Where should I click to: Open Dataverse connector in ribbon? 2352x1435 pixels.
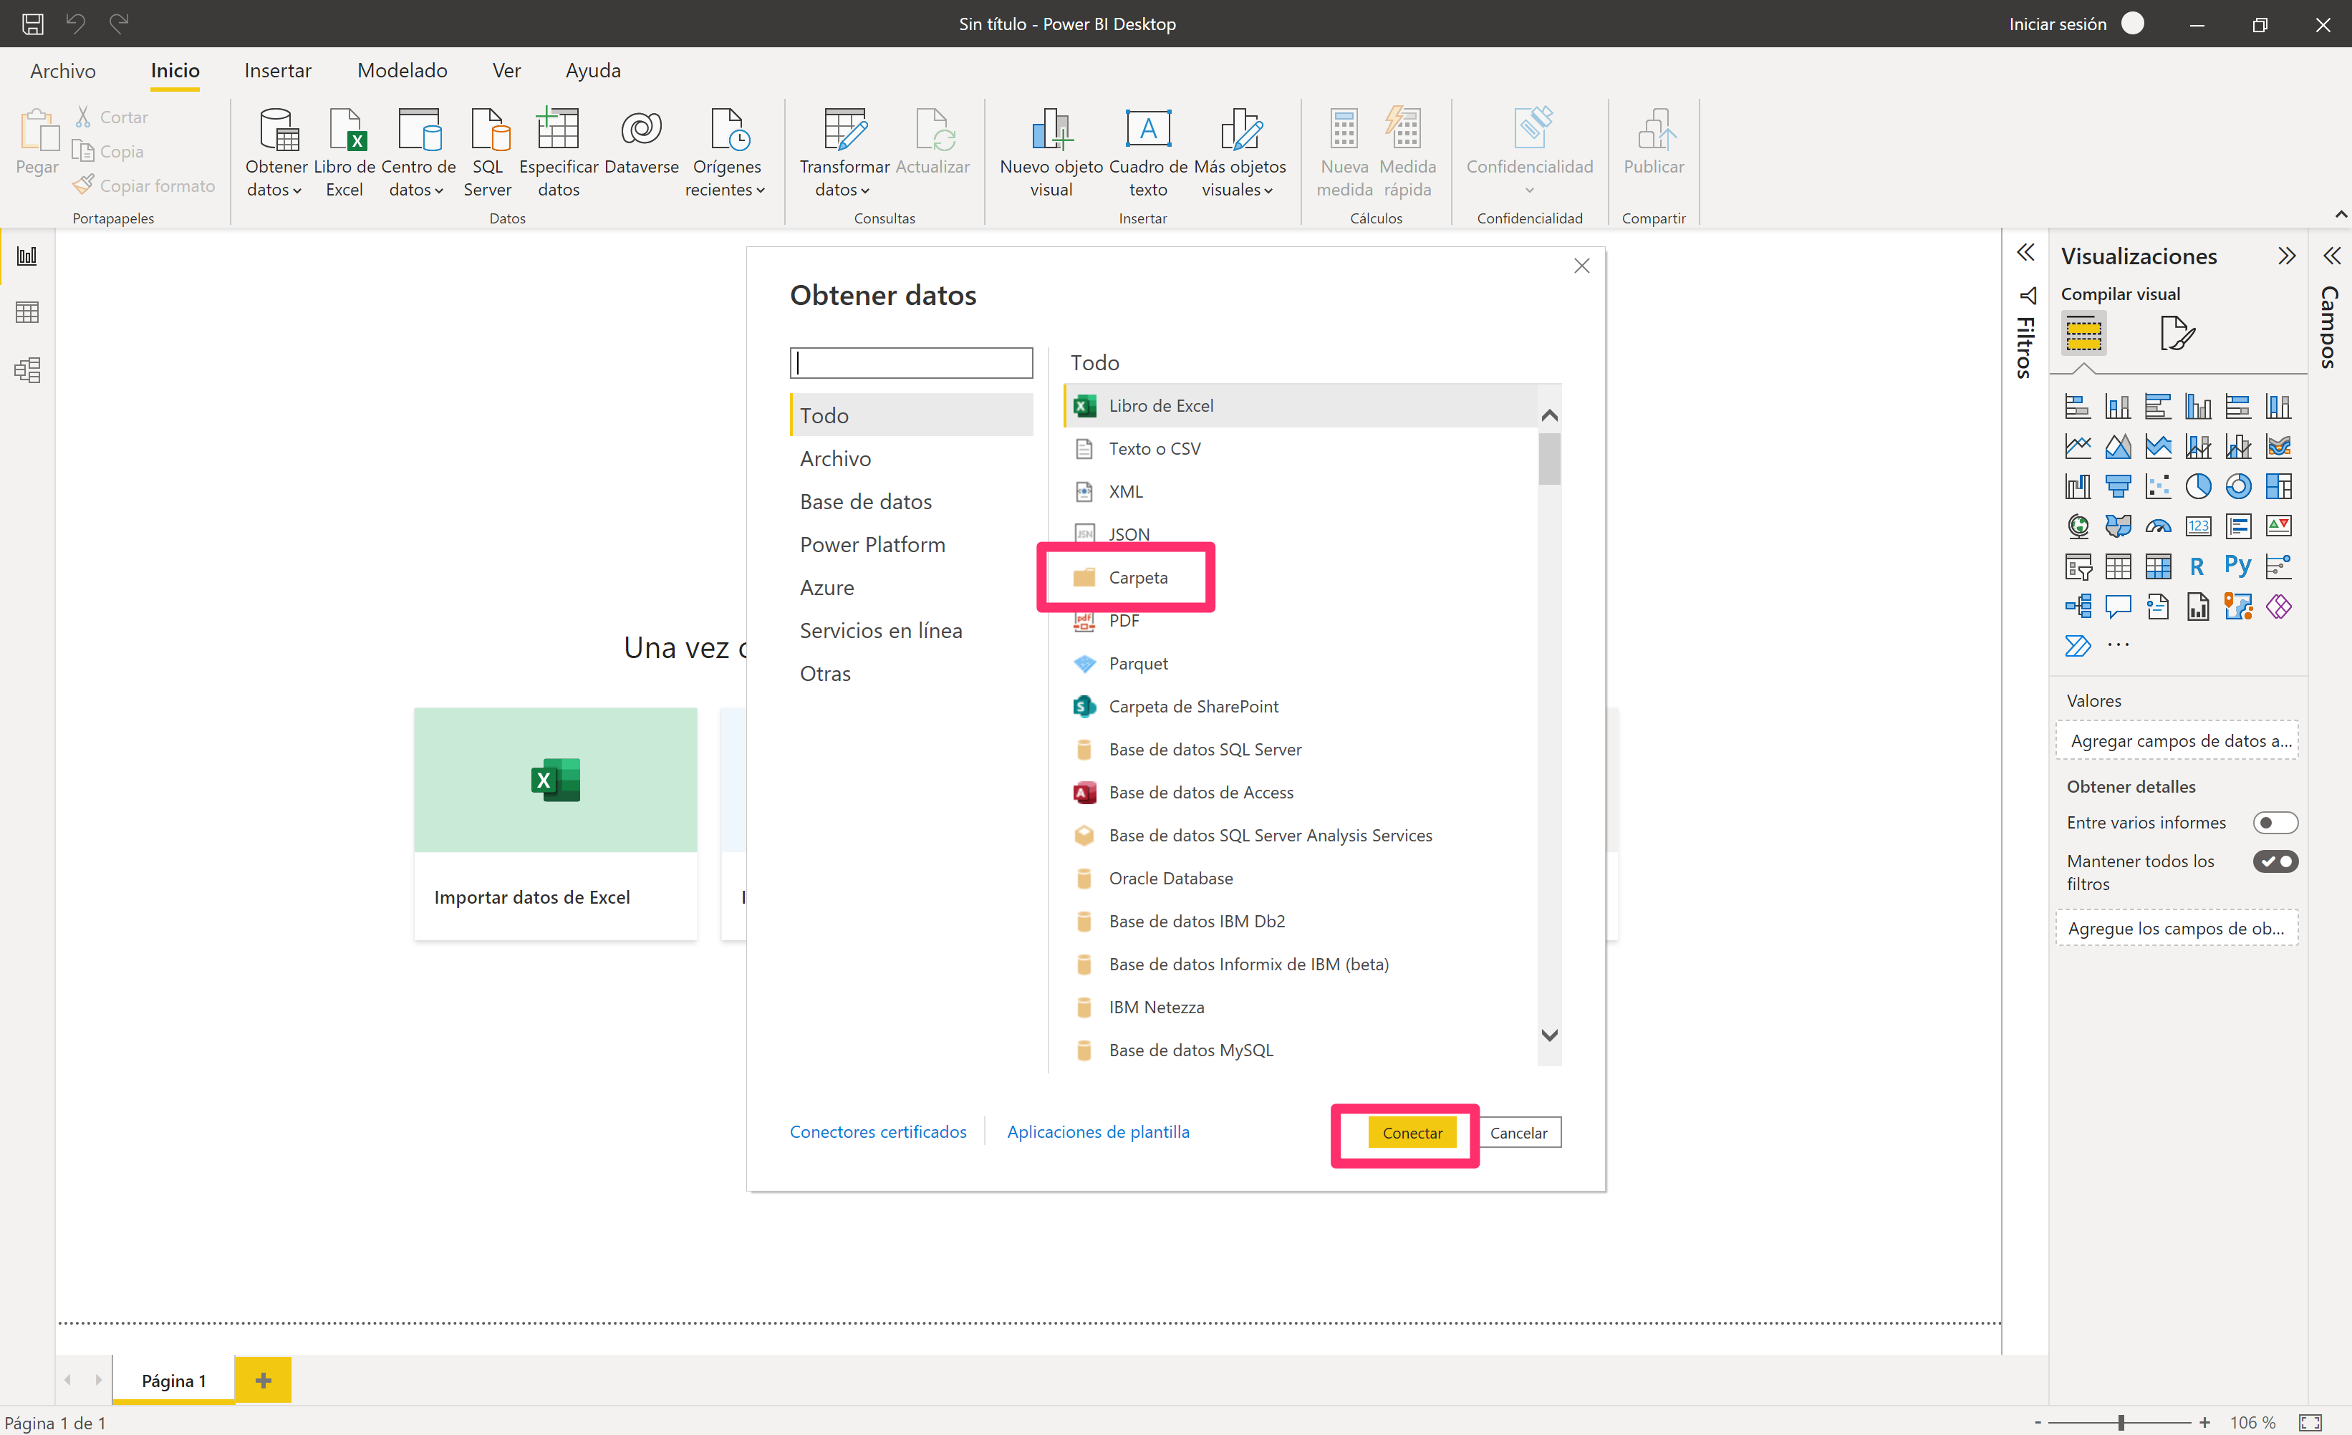click(x=642, y=141)
